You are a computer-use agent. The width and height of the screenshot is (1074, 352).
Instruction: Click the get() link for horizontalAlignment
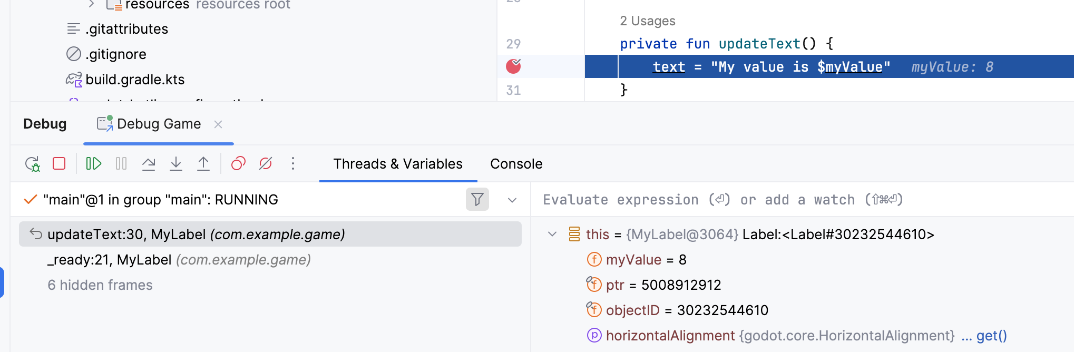pyautogui.click(x=991, y=336)
